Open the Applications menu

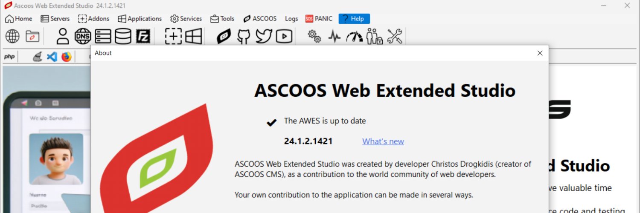(x=140, y=19)
